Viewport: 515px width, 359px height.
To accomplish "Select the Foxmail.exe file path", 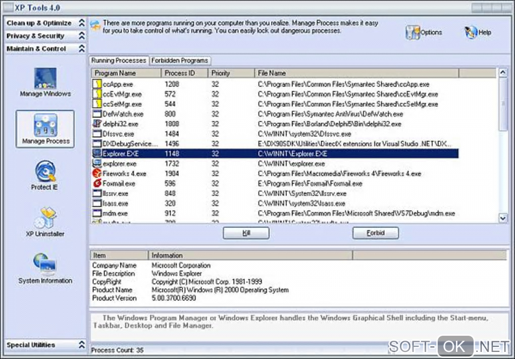I will coord(310,183).
